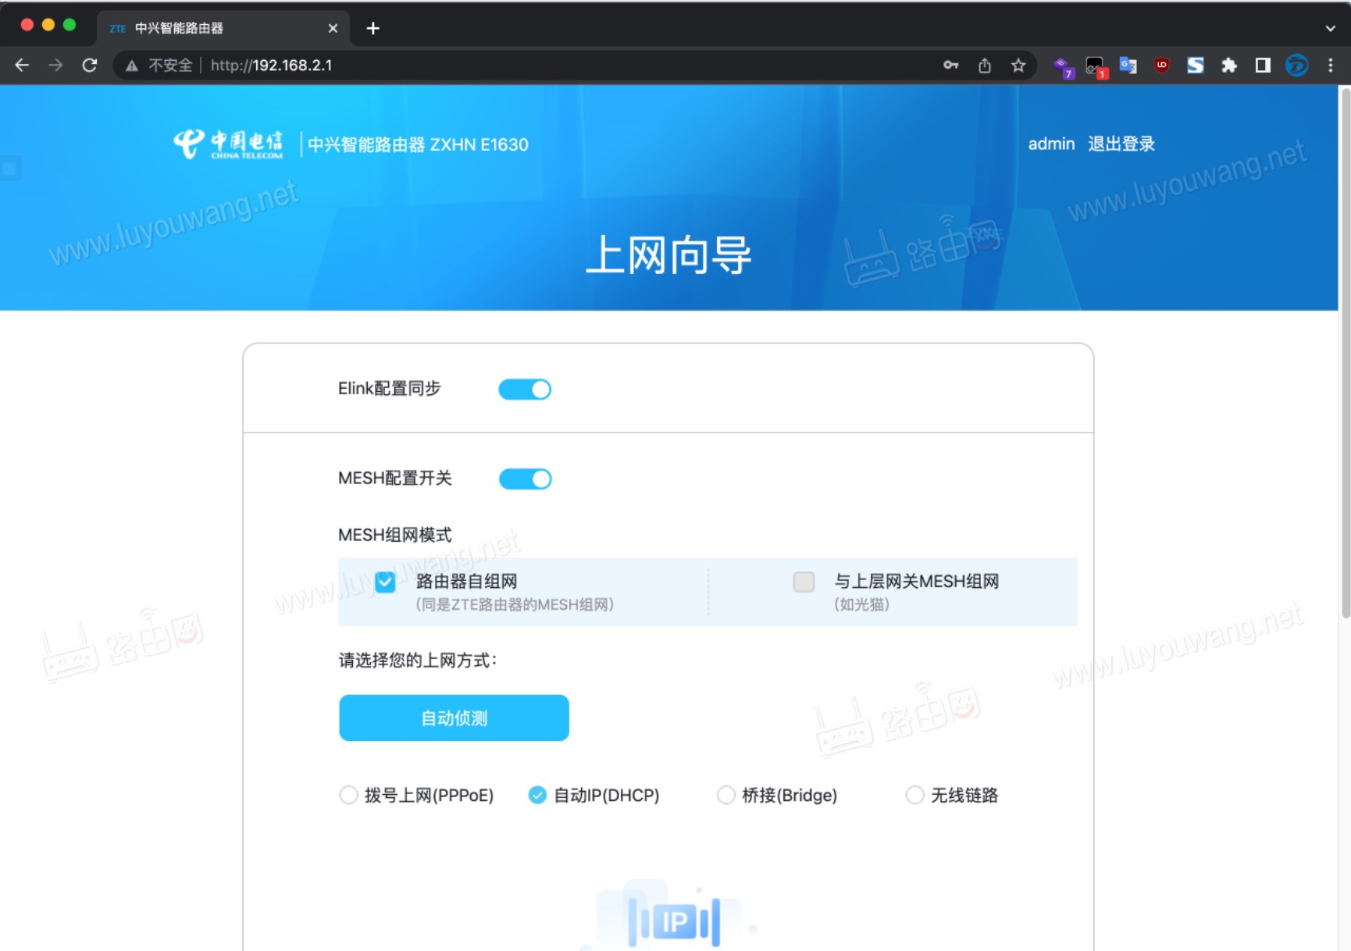Select the 拨号上网(PPPoE) radio option

click(x=349, y=795)
